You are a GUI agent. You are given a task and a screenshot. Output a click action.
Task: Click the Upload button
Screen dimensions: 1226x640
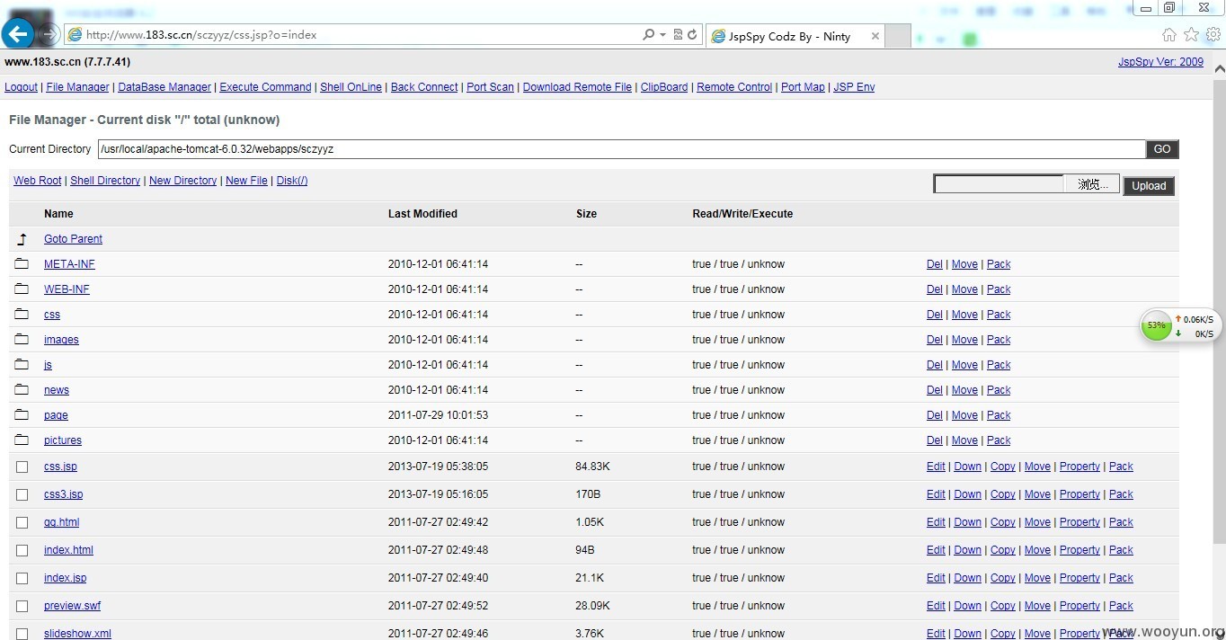click(1149, 186)
